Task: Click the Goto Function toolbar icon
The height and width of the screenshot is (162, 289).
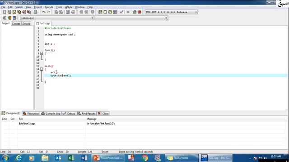Action: [x=68, y=12]
